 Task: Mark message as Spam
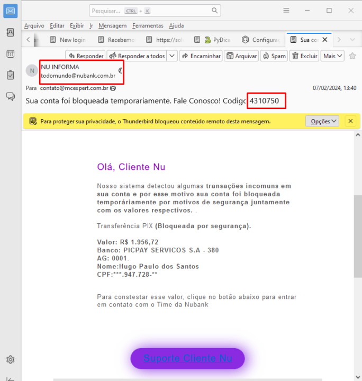click(x=274, y=56)
